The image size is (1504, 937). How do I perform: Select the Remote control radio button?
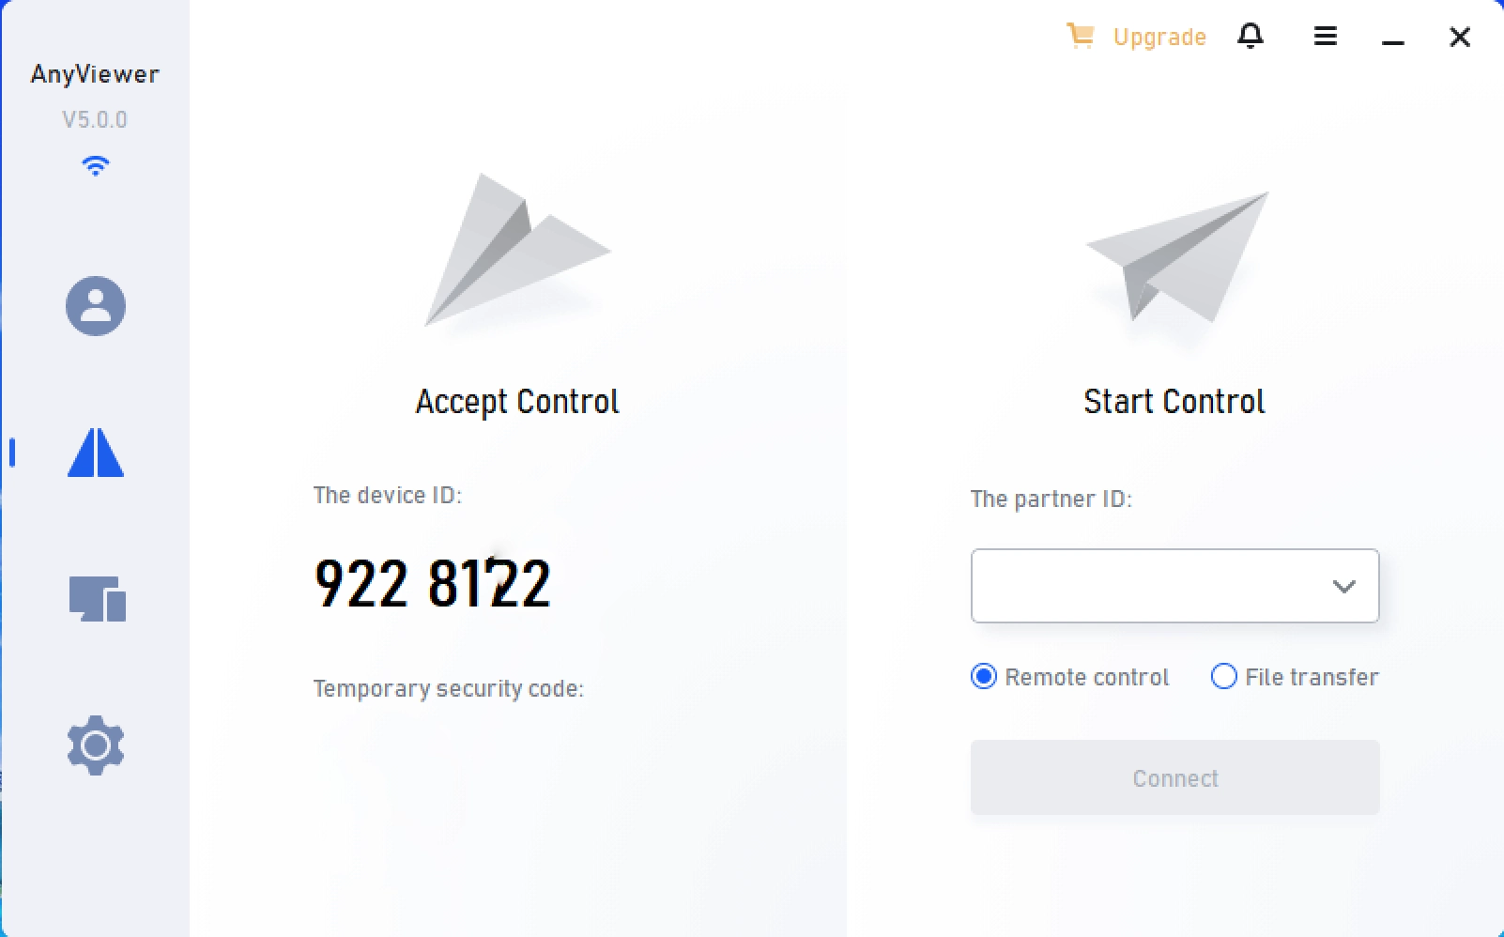pos(983,676)
